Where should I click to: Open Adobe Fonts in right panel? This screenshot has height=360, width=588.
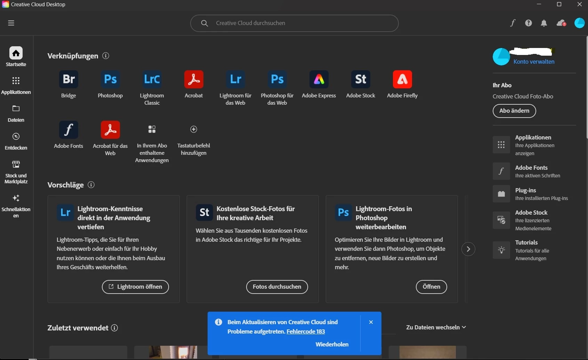(x=534, y=171)
